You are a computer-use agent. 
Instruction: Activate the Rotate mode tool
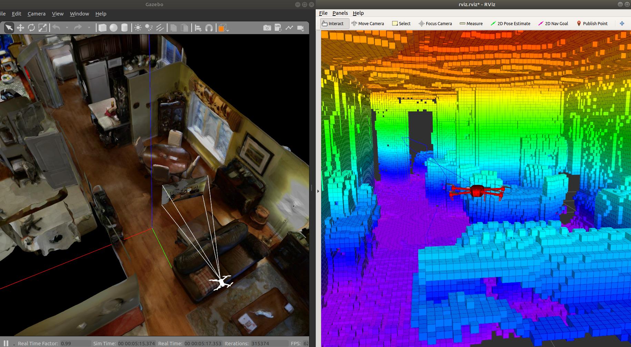31,28
